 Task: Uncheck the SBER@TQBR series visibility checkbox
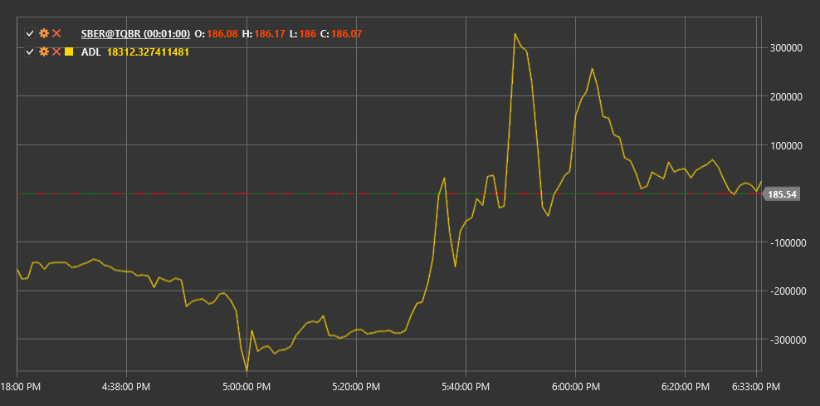[30, 34]
